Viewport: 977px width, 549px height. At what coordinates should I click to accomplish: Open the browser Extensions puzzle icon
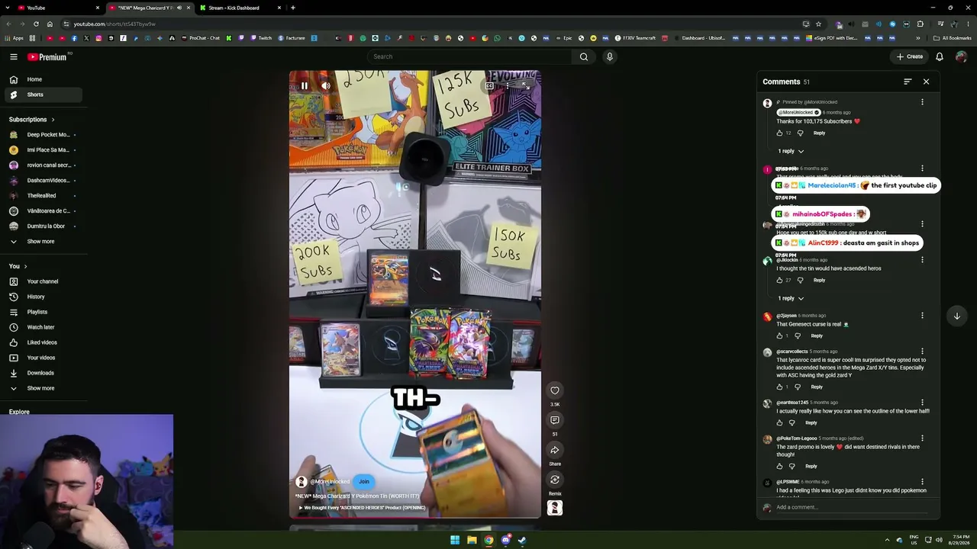pos(921,24)
